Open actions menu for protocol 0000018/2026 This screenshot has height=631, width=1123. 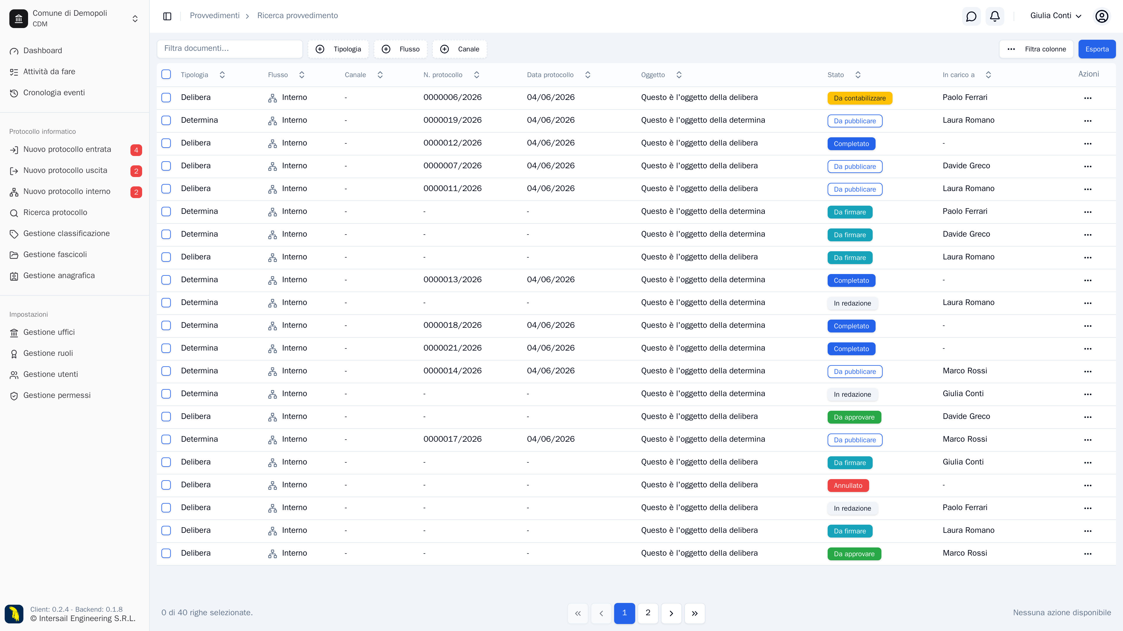coord(1088,326)
